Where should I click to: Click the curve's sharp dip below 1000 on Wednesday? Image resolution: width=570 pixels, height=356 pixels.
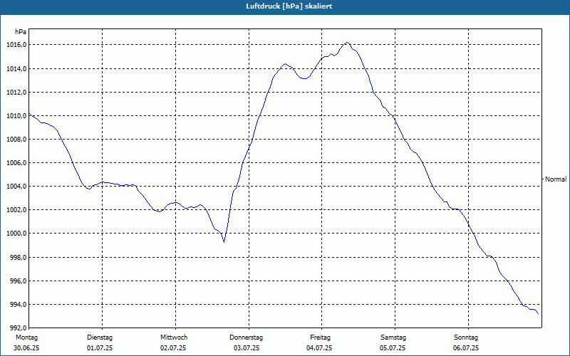tap(224, 241)
